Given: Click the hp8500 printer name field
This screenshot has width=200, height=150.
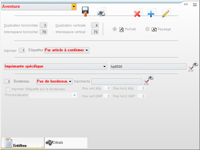Looking at the screenshot, I should (148, 67).
